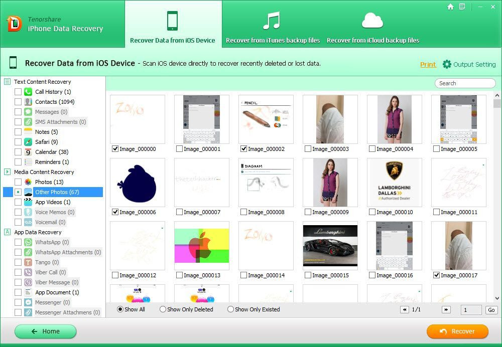Go to next page arrow
This screenshot has height=347, width=502.
coord(446,309)
